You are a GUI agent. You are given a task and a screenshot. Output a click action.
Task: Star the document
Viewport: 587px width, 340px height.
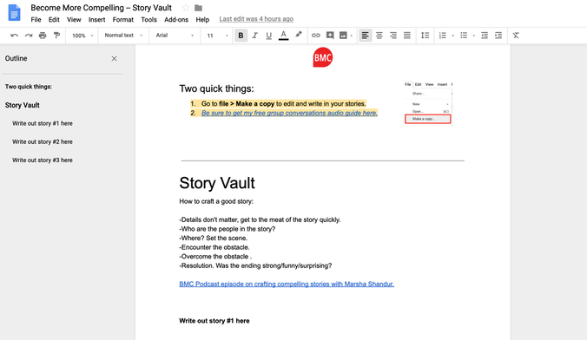(185, 8)
